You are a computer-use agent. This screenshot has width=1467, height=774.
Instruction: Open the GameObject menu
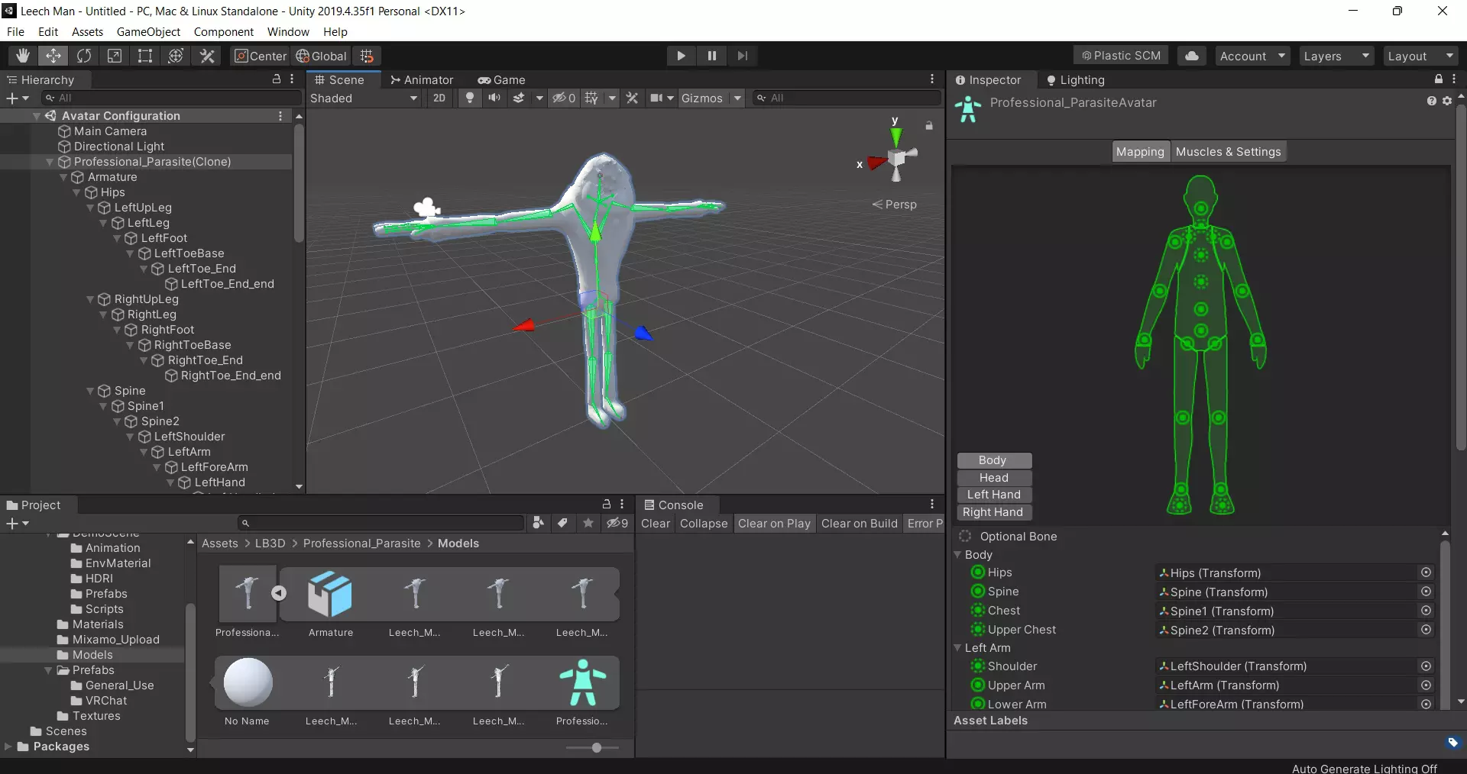coord(148,31)
